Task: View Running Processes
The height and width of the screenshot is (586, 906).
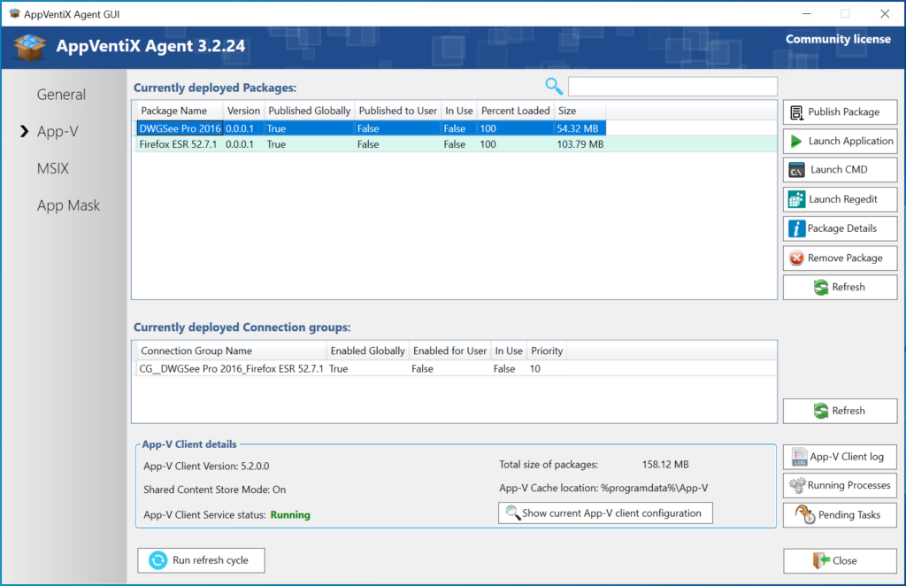Action: 839,485
